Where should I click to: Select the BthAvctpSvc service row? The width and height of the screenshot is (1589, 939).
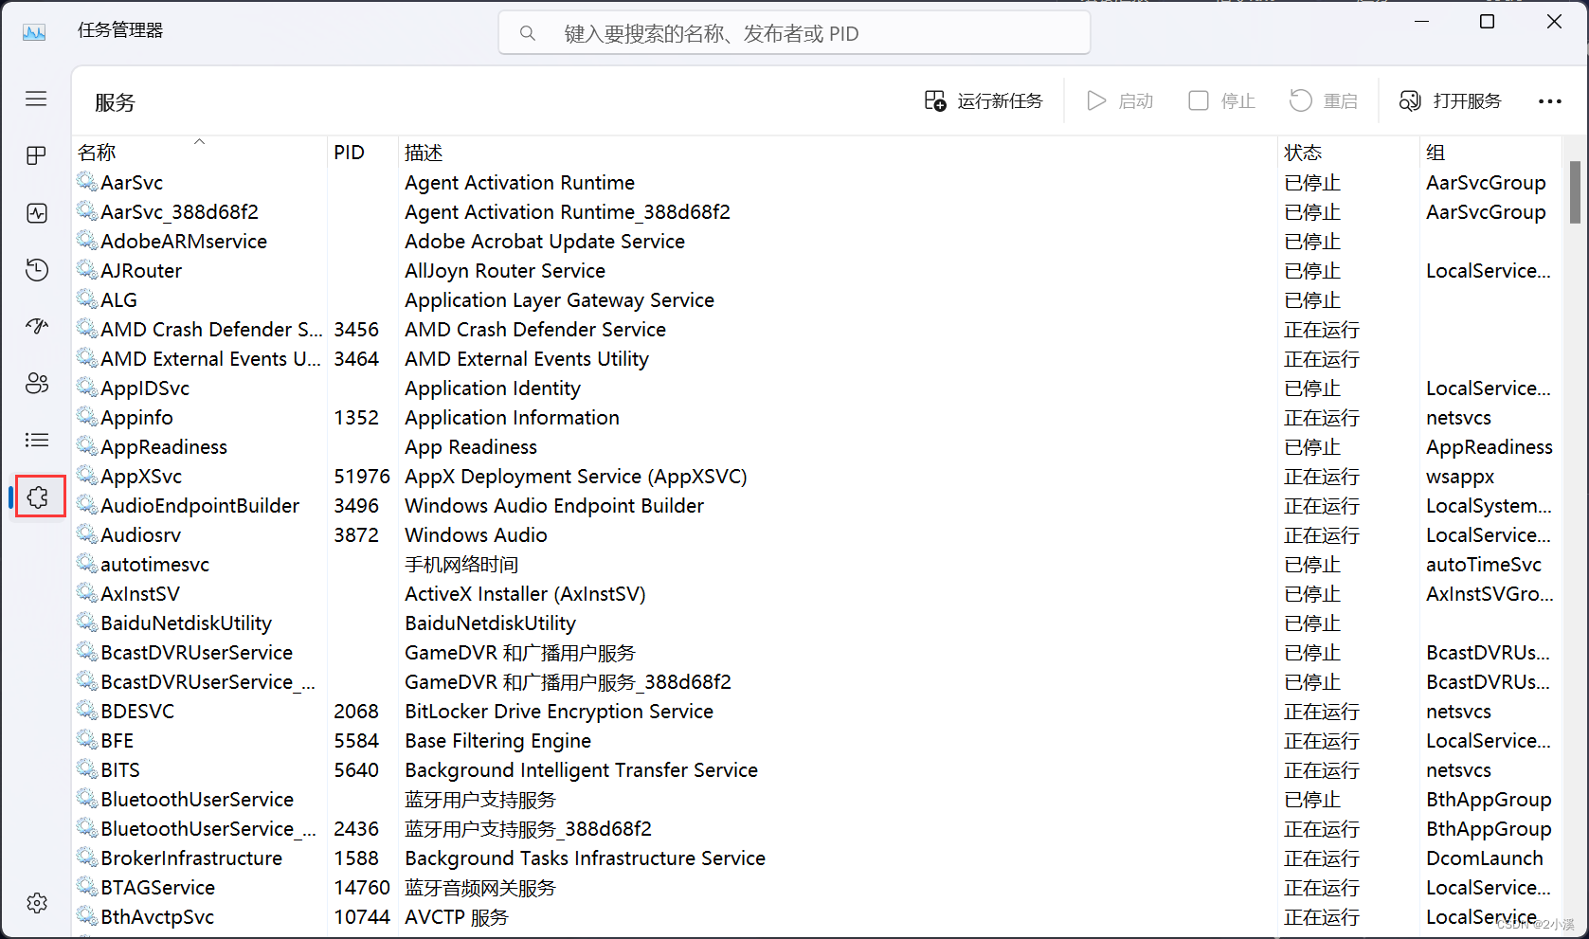click(x=818, y=917)
